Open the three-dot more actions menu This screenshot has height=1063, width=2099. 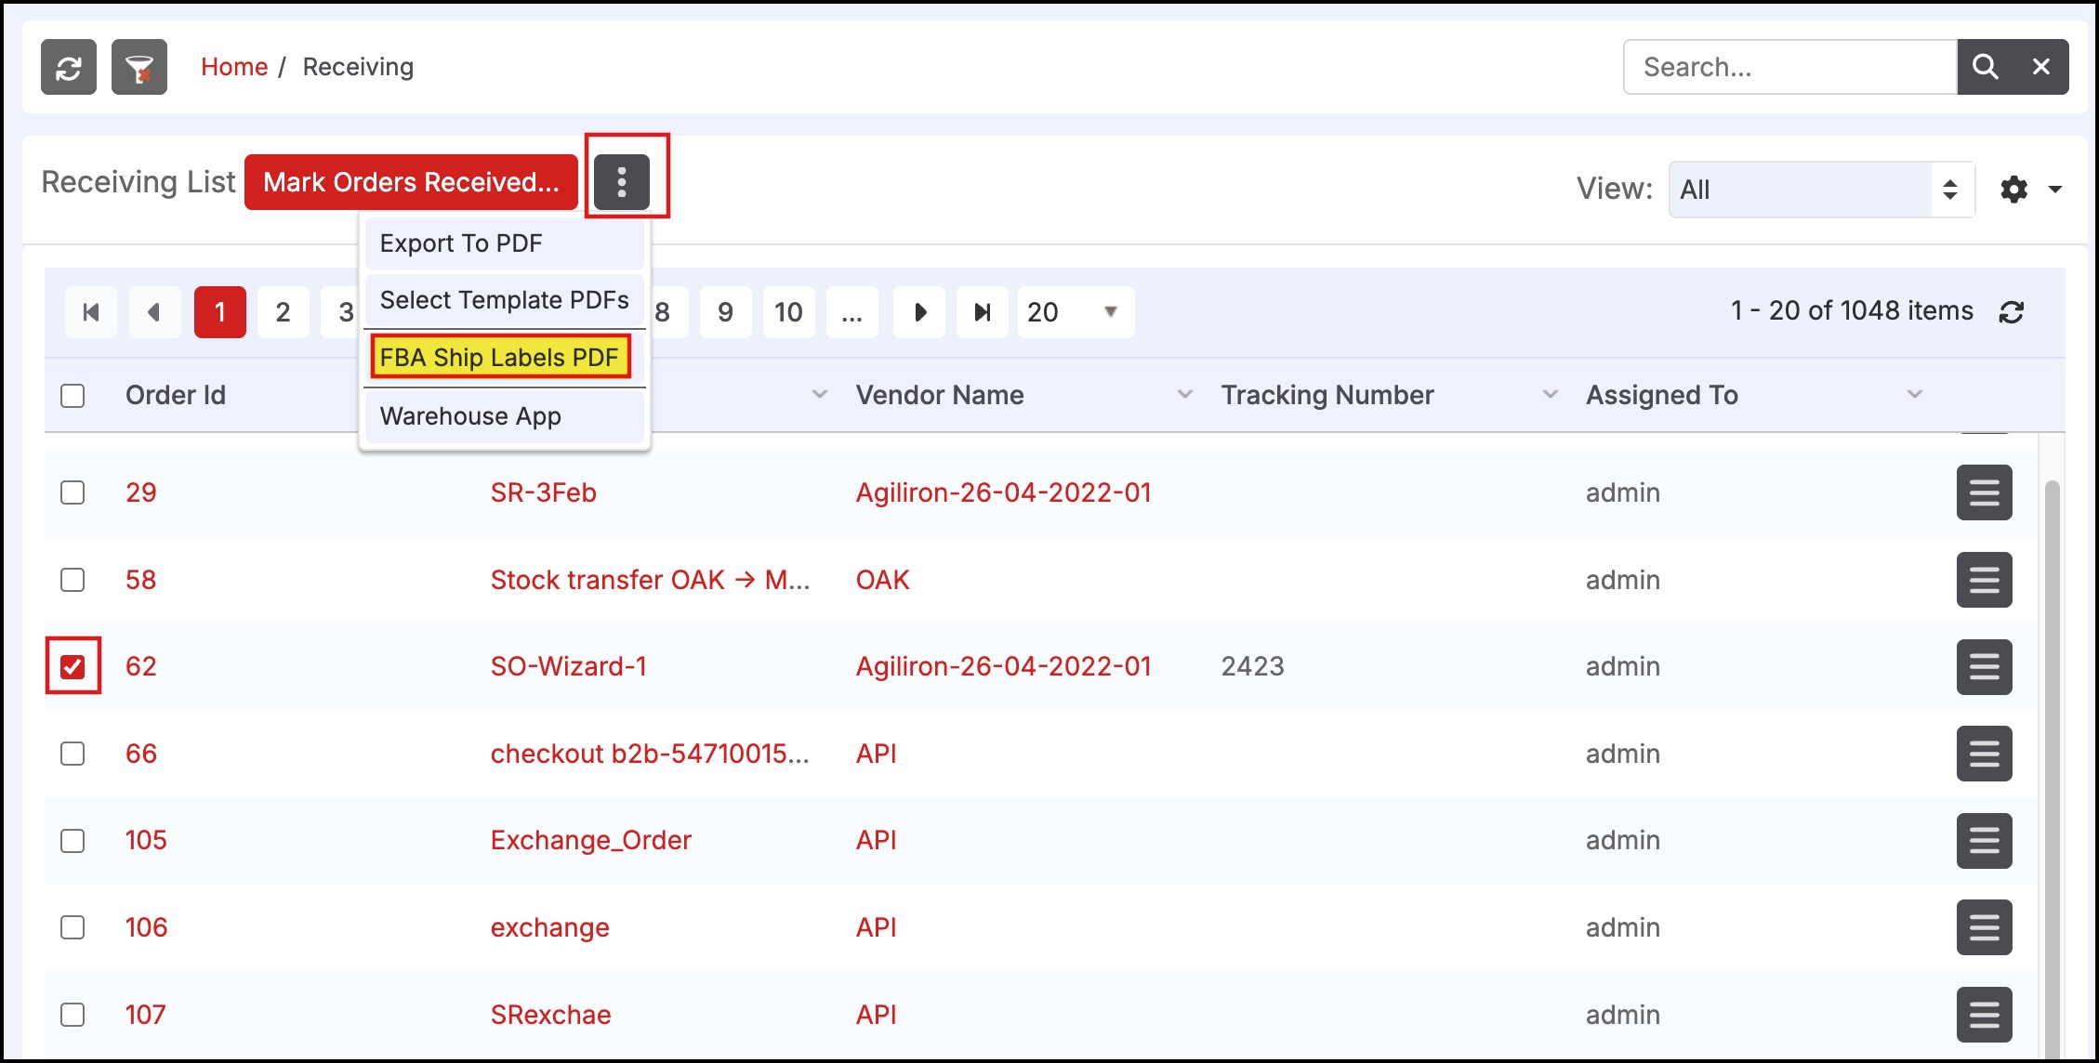coord(622,181)
